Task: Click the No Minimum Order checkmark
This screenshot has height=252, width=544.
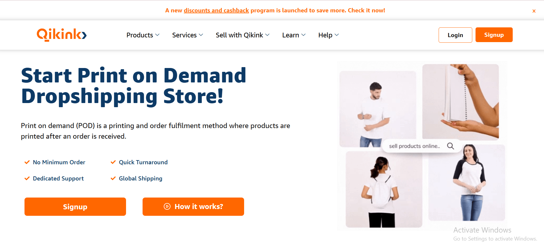Action: 27,162
